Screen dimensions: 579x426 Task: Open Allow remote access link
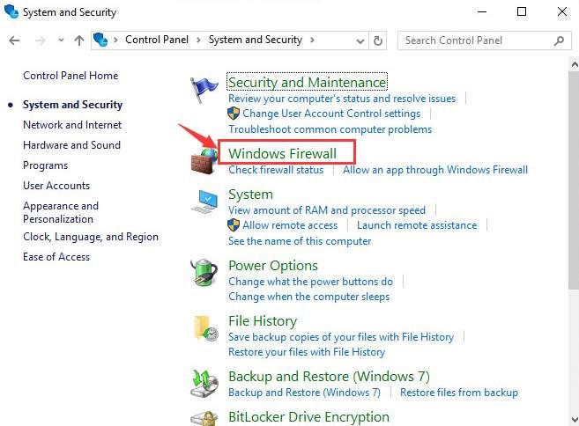point(290,225)
